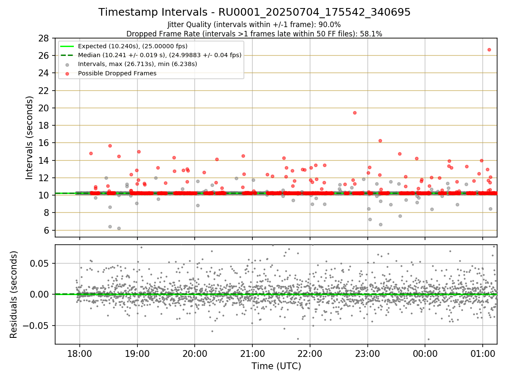
Task: Click the 26 tick on intervals axis
Action: pos(45,55)
